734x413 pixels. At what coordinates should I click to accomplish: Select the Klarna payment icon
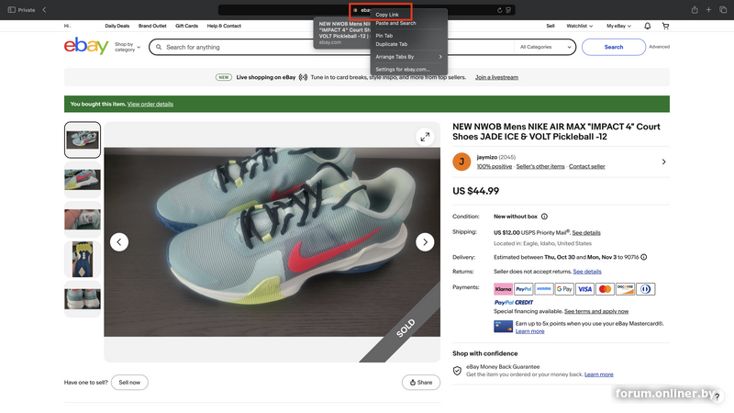[503, 289]
